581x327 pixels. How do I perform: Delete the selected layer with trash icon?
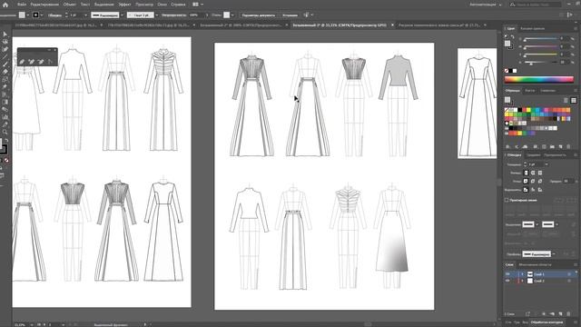point(568,313)
